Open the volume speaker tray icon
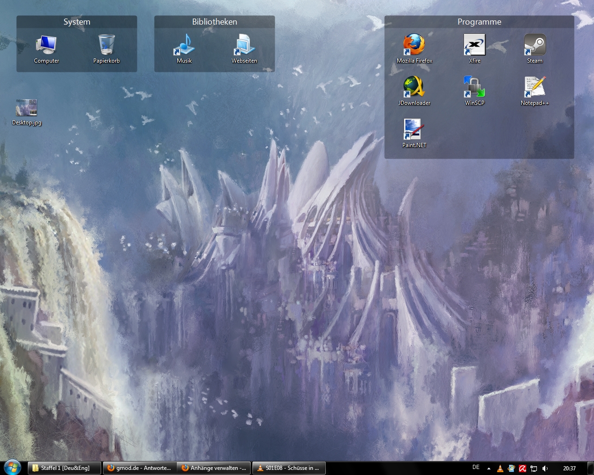 545,469
